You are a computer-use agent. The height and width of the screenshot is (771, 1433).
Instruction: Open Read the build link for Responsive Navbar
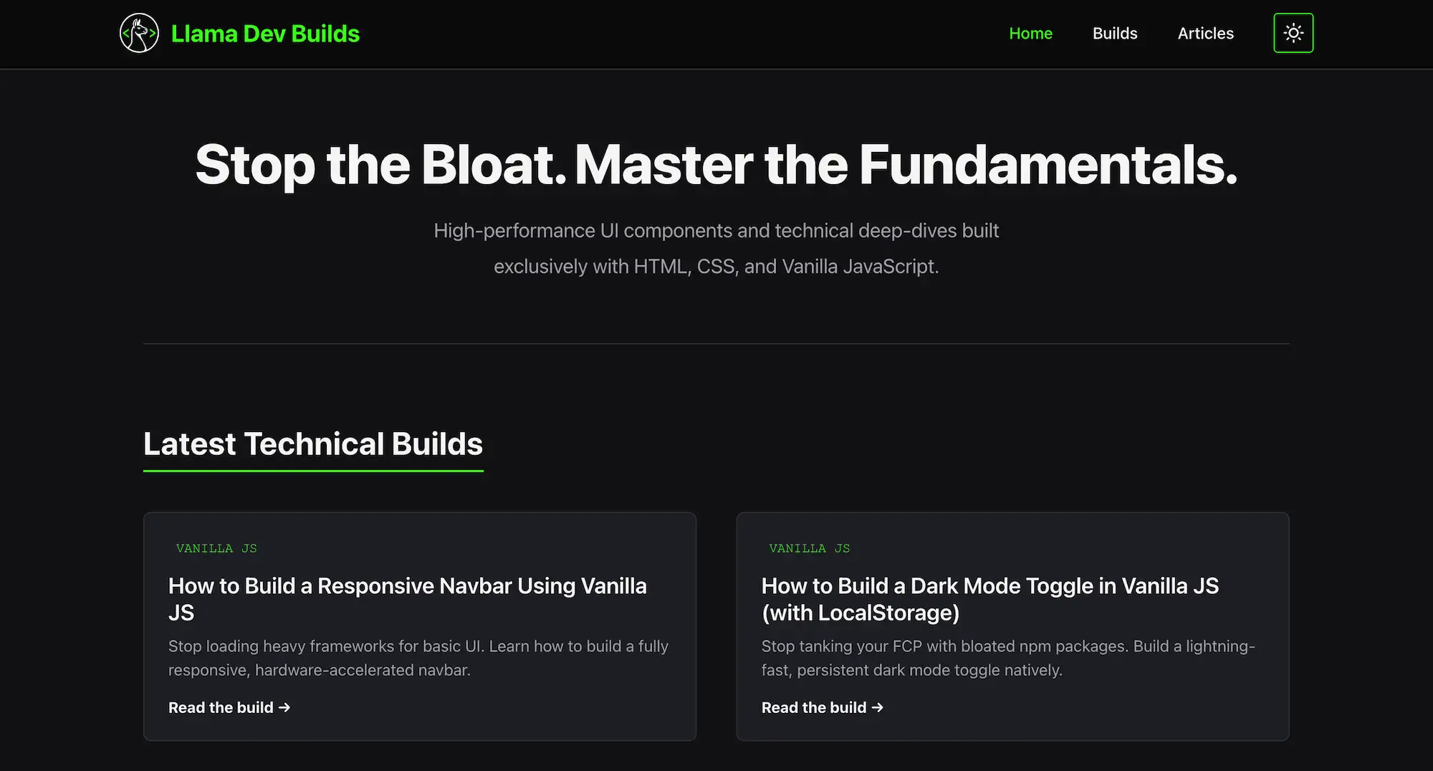click(x=229, y=707)
